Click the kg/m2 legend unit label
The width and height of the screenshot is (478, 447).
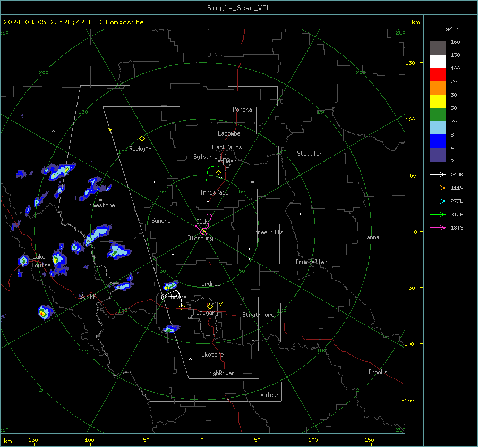pos(450,29)
